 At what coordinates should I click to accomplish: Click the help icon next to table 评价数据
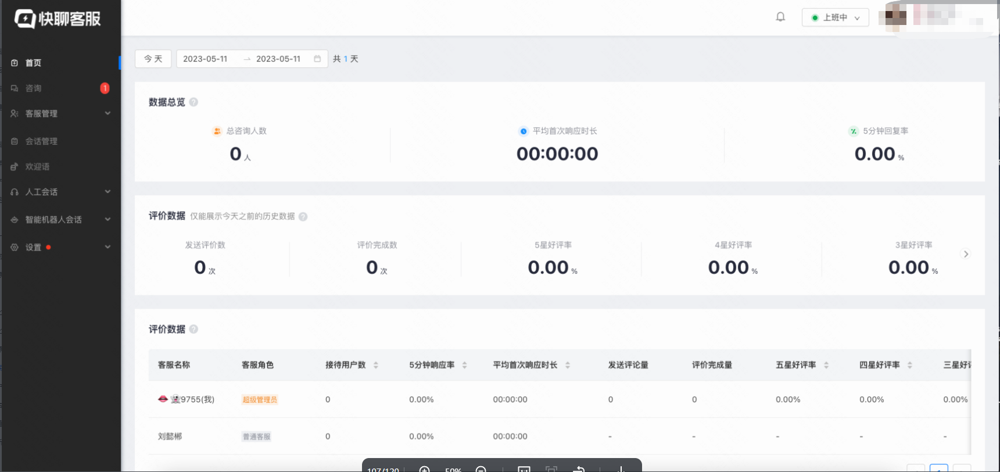pos(193,329)
